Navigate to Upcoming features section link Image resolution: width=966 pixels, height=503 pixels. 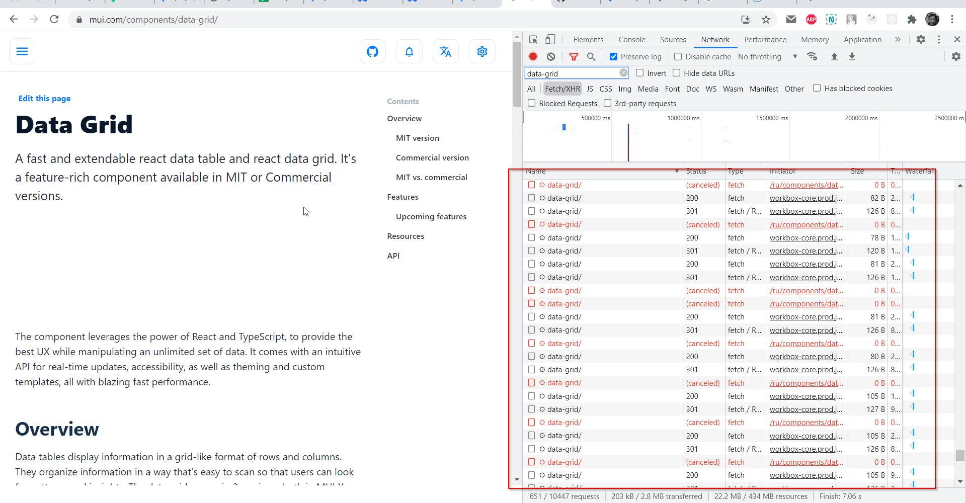431,216
